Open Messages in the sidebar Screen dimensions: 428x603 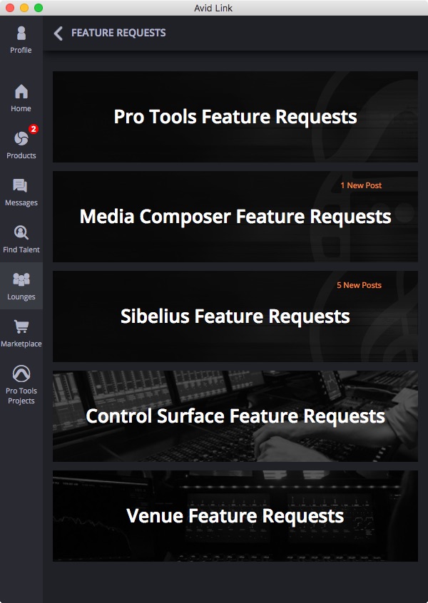click(x=21, y=192)
